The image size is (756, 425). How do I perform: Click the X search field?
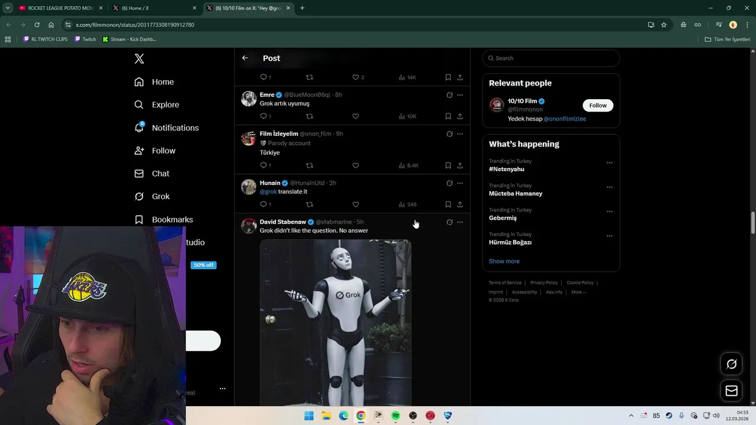tap(551, 58)
